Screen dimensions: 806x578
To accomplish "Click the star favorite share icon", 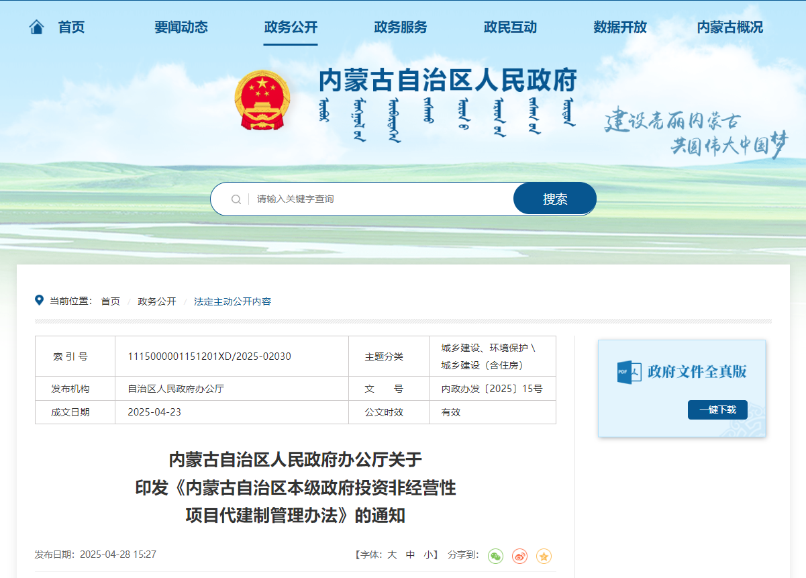I will [543, 556].
